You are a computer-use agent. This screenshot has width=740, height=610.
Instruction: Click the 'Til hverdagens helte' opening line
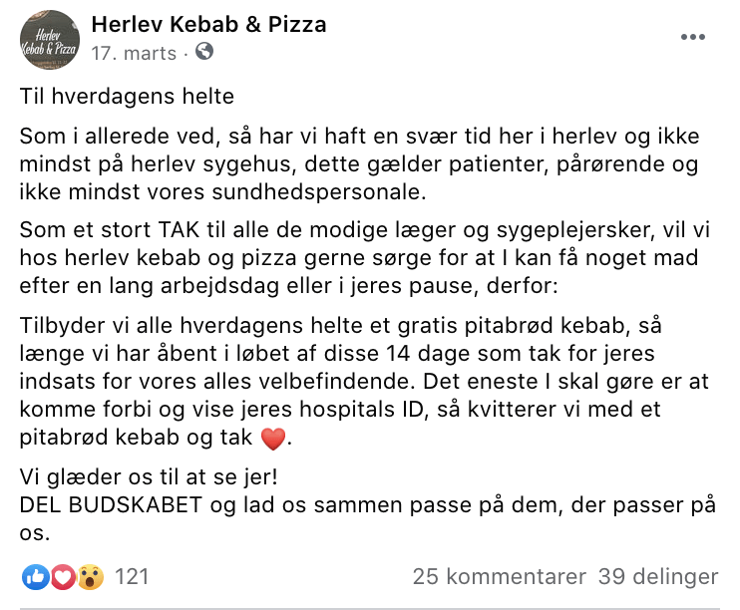coord(127,97)
